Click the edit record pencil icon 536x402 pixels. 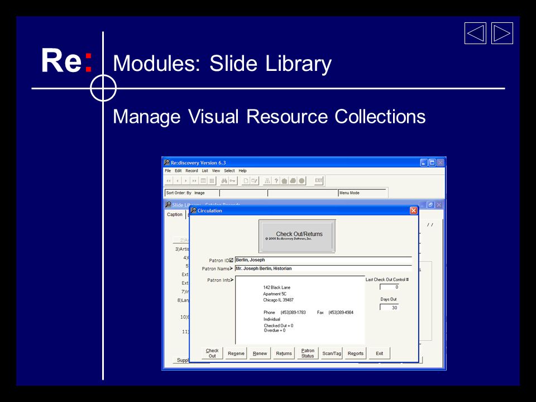point(255,181)
